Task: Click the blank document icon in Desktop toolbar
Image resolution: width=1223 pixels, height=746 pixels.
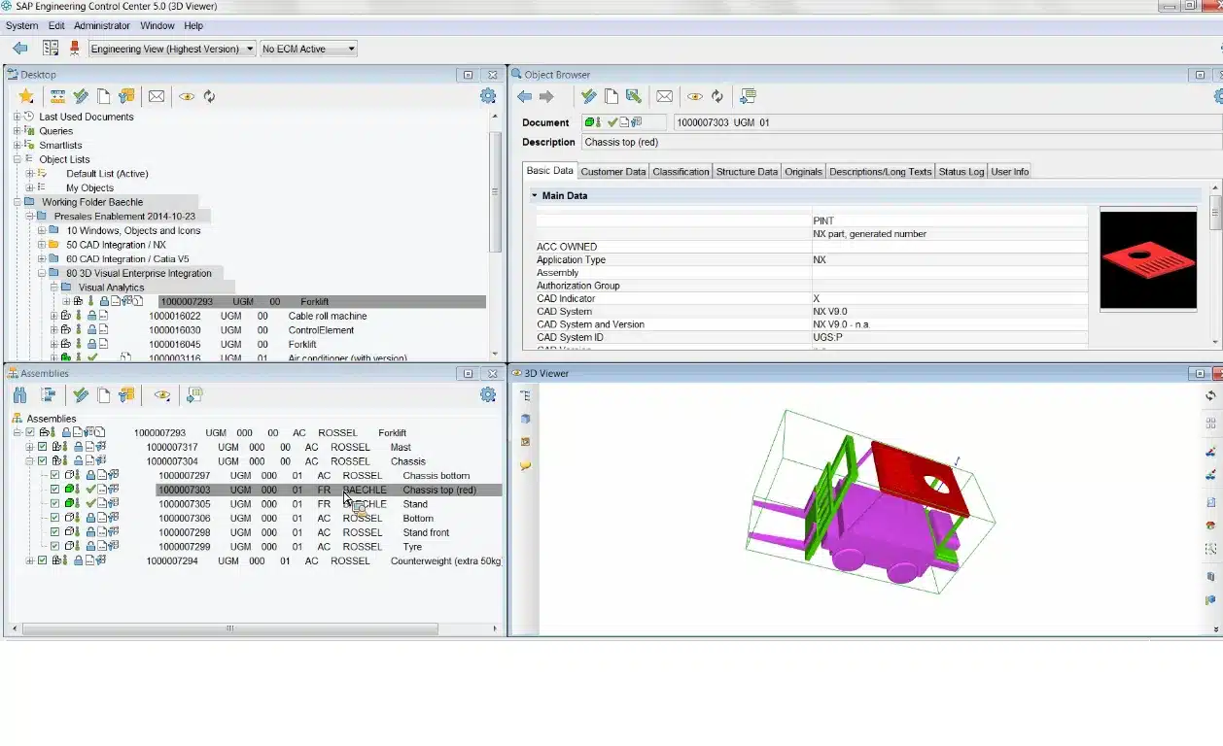Action: tap(104, 96)
